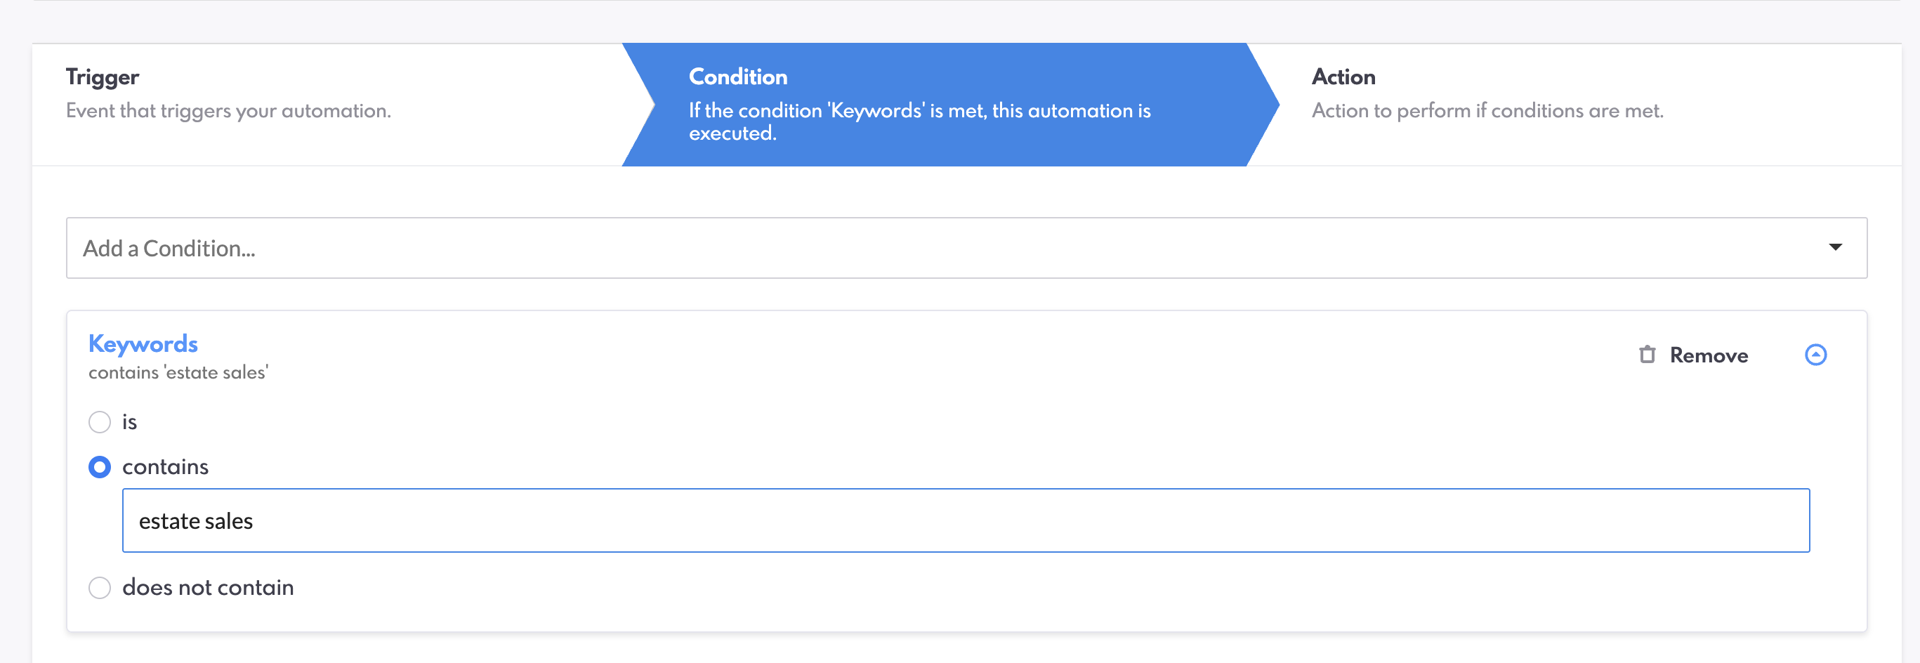The height and width of the screenshot is (663, 1920).
Task: Click the 'Event that triggers your automation' description
Action: pyautogui.click(x=228, y=111)
